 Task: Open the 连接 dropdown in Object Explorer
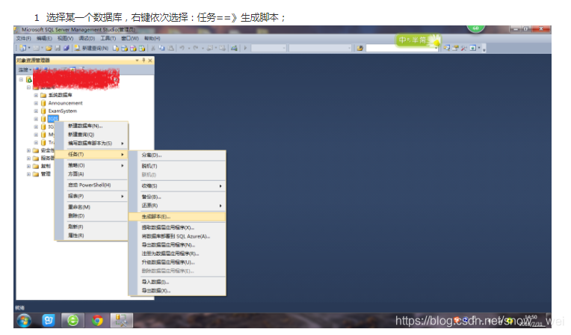(25, 70)
